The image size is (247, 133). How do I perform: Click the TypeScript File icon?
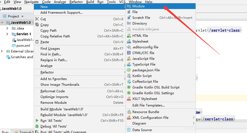tap(129, 64)
